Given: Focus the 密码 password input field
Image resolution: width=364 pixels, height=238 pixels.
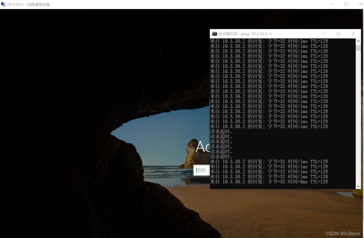Looking at the screenshot, I should [x=201, y=170].
